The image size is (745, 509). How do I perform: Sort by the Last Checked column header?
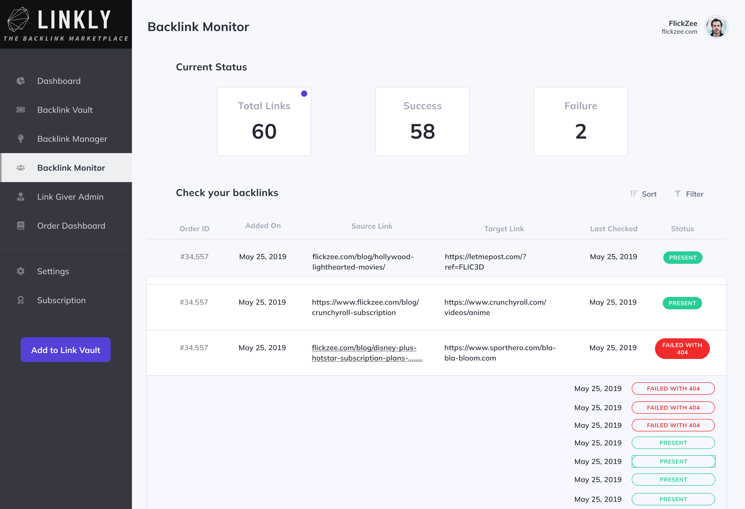tap(613, 229)
